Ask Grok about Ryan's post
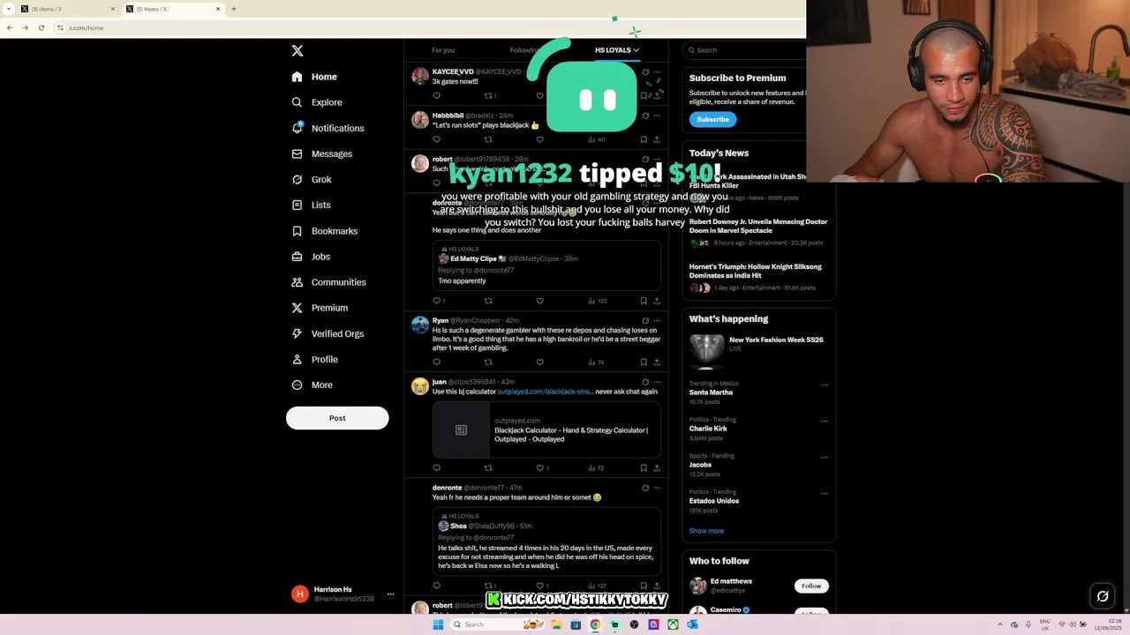Viewport: 1130px width, 635px height. [645, 320]
